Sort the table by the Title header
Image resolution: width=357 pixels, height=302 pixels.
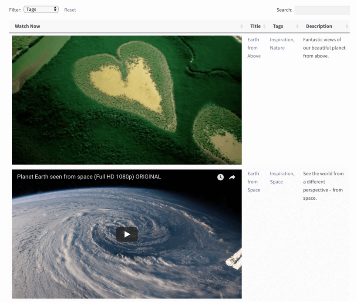click(256, 26)
